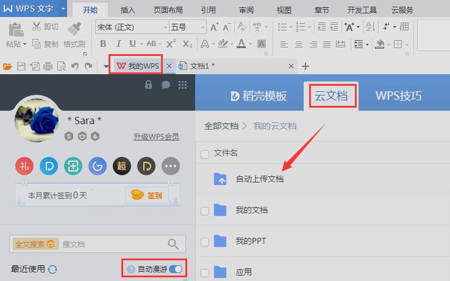Apply subscript formatting
Viewport: 450px width, 281px height.
(x=187, y=44)
